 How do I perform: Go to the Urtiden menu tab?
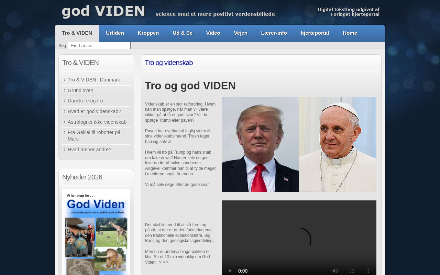coord(115,33)
